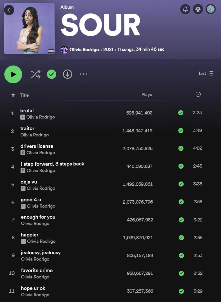Toggle liked checkmark for hope ur ok
221x302 pixels.
181,291
